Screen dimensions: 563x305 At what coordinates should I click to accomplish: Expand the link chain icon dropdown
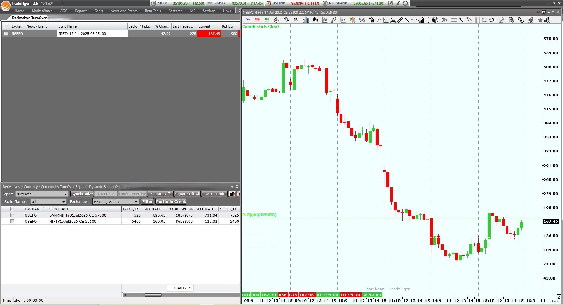click(525, 20)
